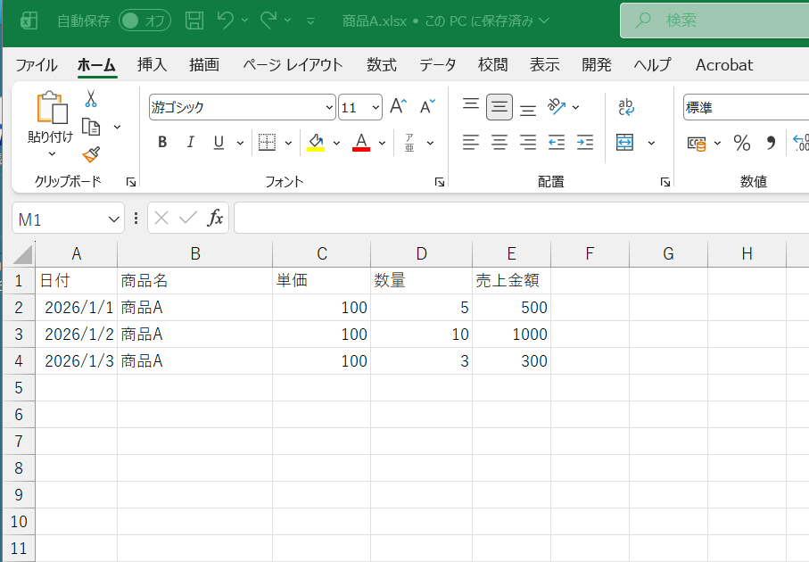Open the ファイル menu

click(x=37, y=64)
